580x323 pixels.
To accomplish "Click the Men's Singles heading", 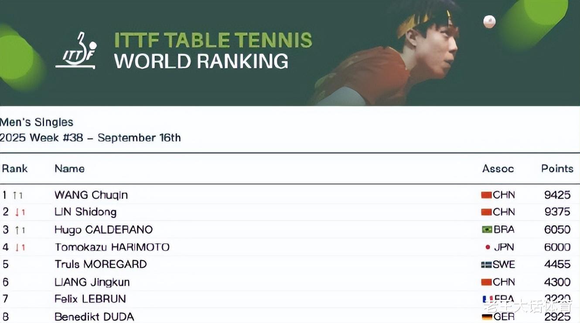I will click(37, 122).
